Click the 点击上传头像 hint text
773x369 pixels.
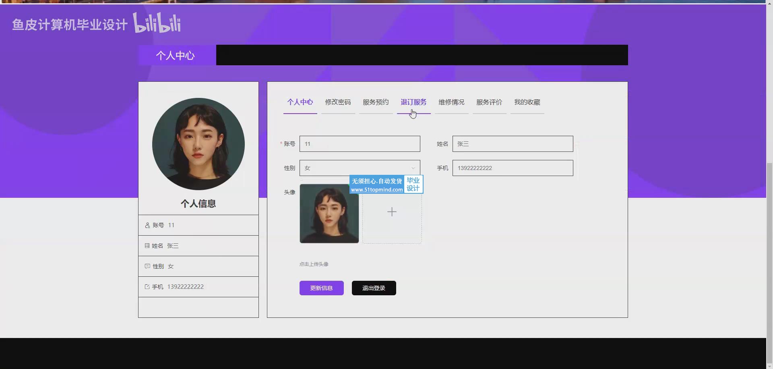tap(314, 264)
